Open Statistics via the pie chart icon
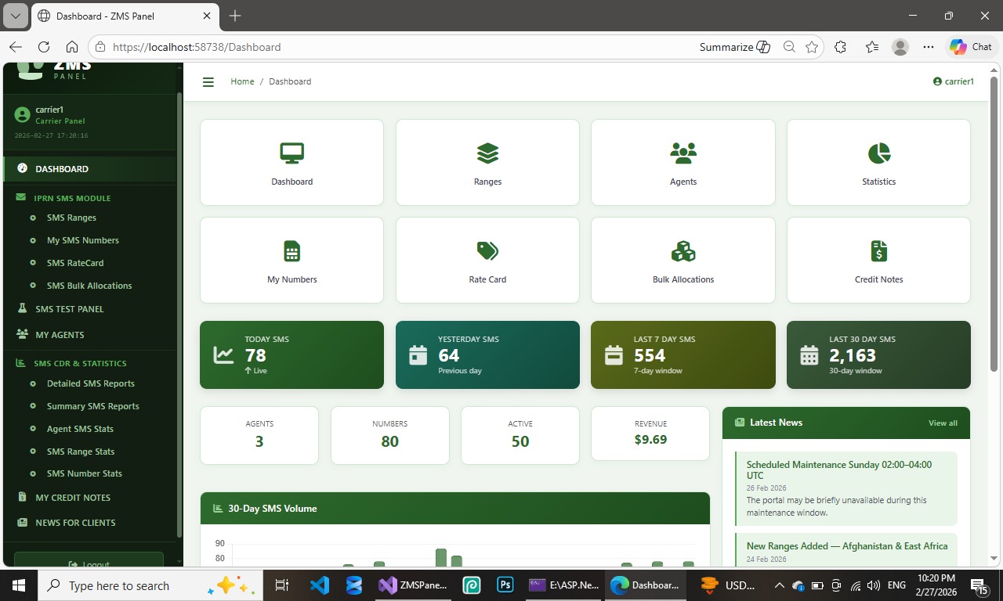The image size is (1003, 601). tap(878, 152)
